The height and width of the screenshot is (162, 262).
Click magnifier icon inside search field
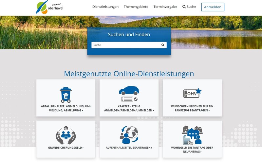[x=163, y=45]
